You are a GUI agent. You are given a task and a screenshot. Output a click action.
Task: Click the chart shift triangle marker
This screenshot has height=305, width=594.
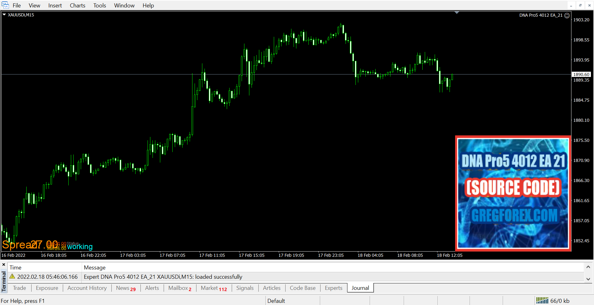[x=457, y=13]
